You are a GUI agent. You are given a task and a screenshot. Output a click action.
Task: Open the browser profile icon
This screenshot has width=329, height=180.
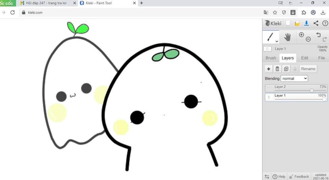(313, 12)
